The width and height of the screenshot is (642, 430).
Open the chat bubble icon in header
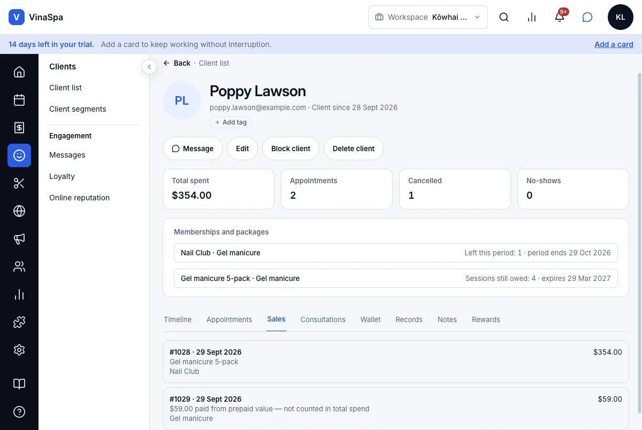[x=587, y=17]
